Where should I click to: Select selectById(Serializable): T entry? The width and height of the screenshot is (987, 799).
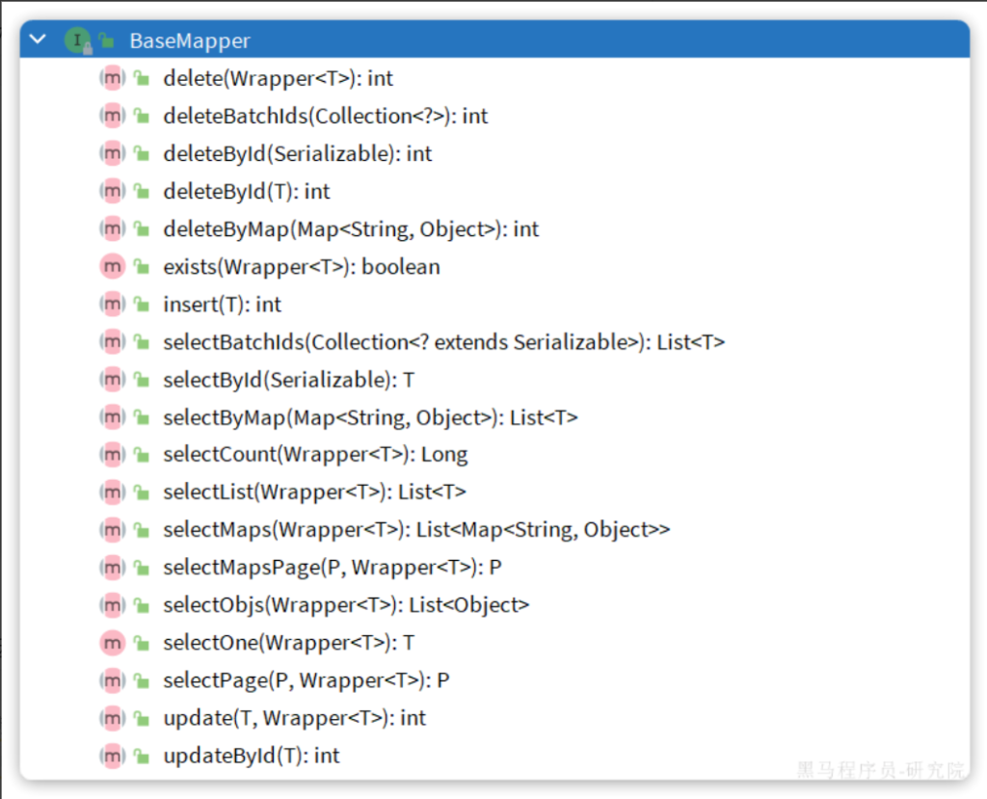click(x=288, y=380)
